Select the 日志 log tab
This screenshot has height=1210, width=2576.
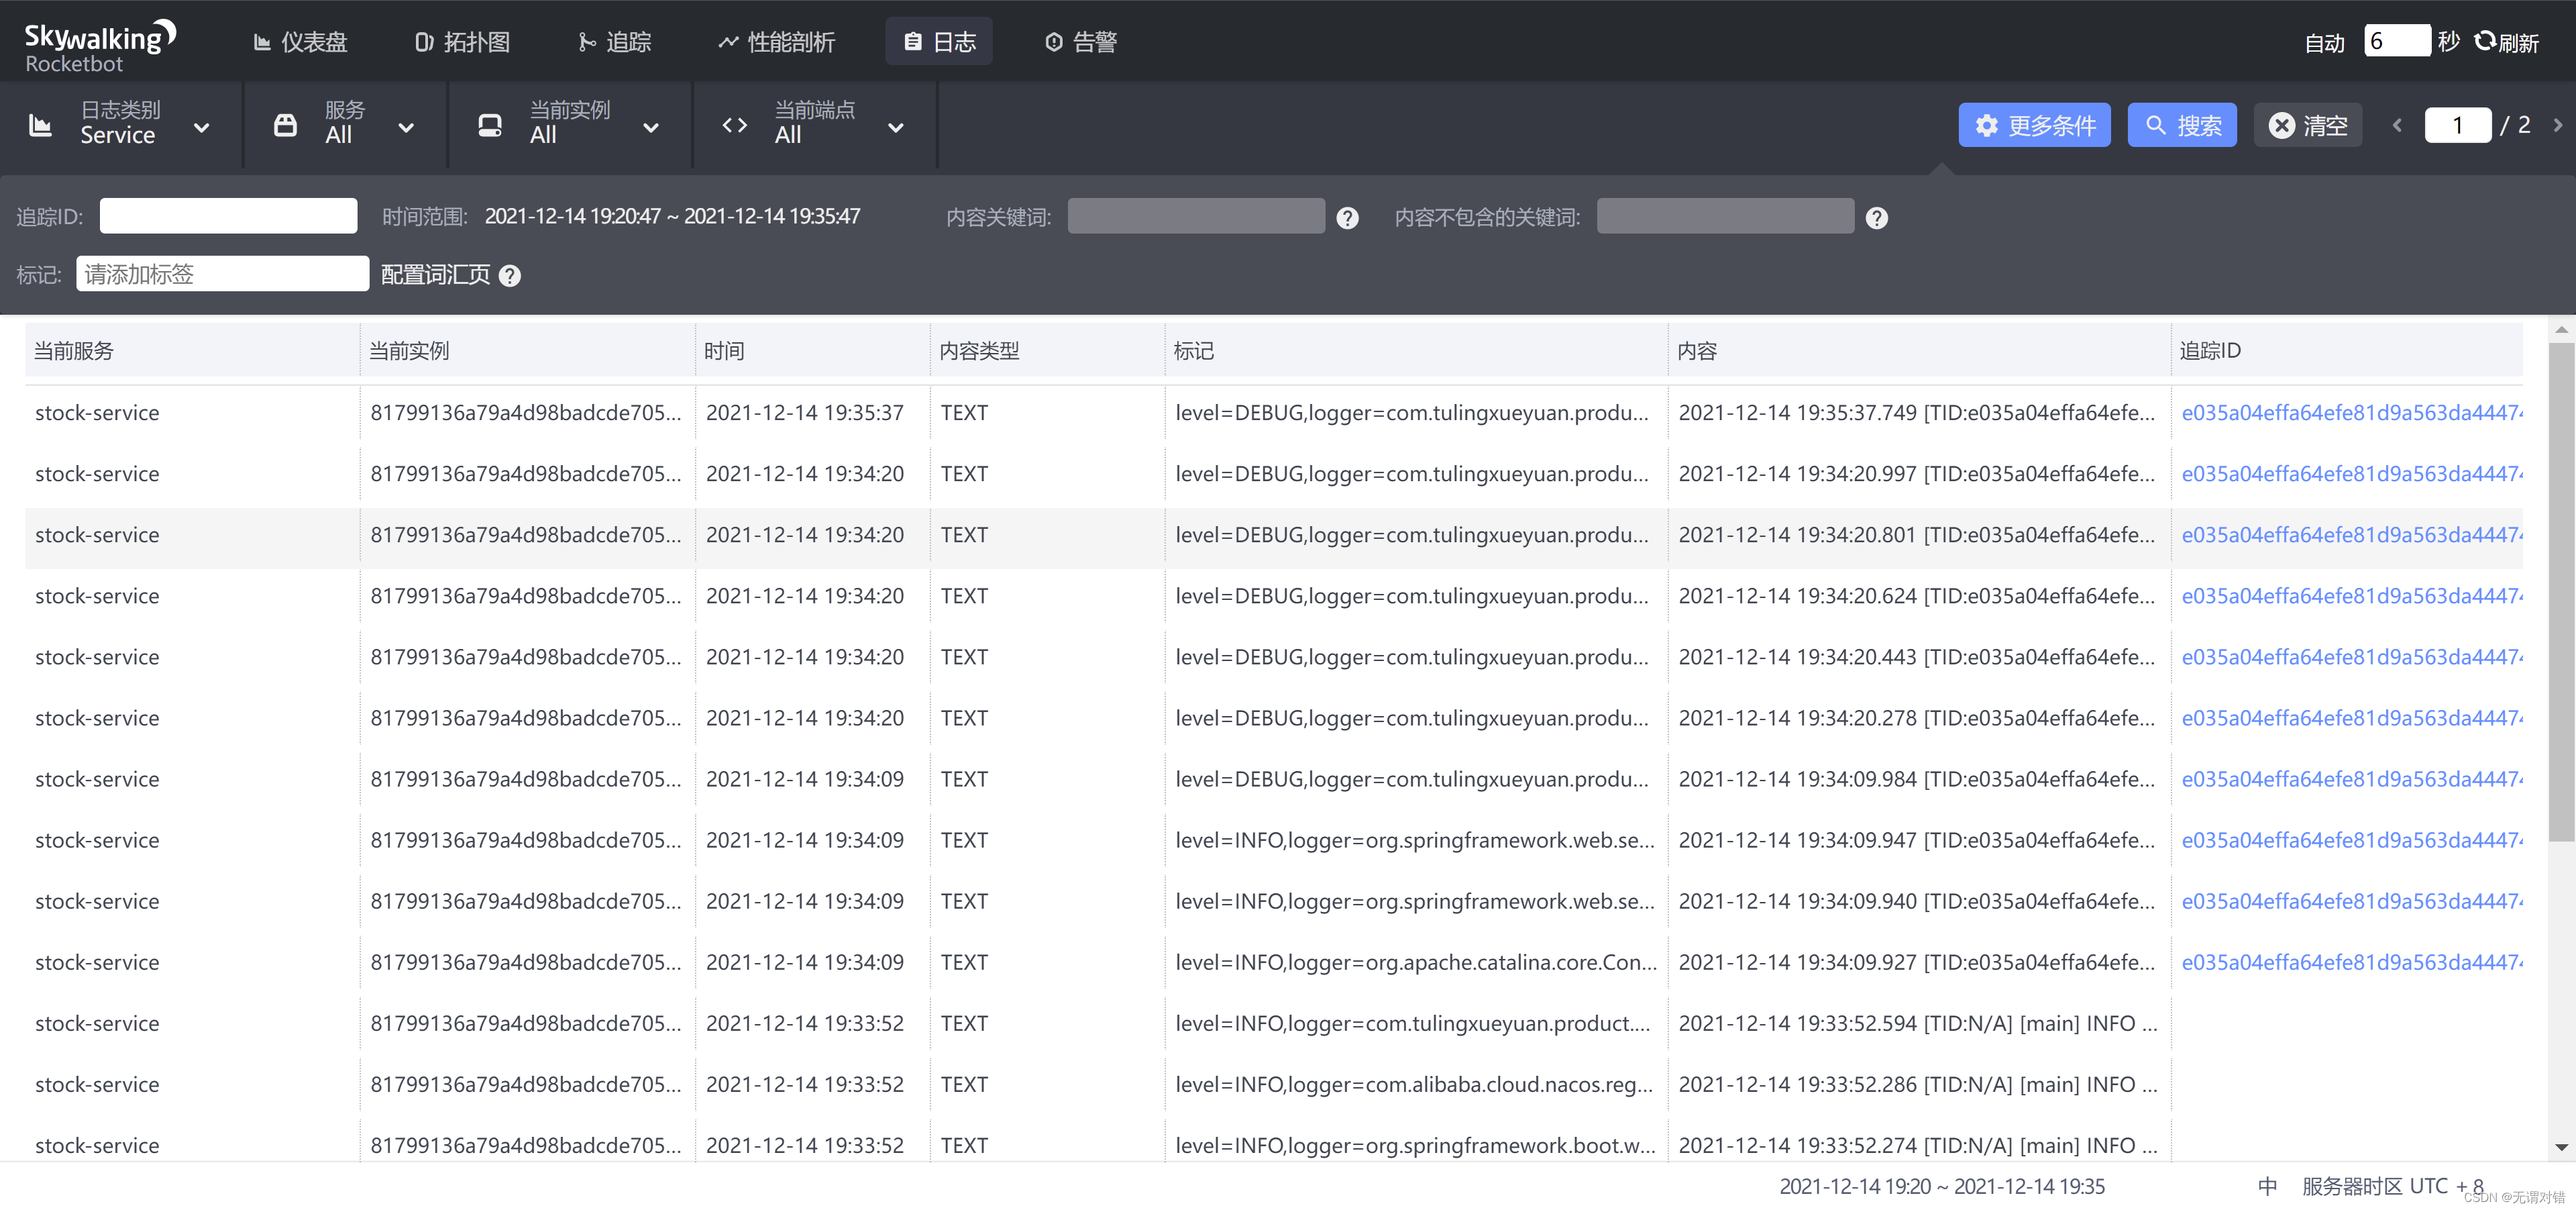939,42
